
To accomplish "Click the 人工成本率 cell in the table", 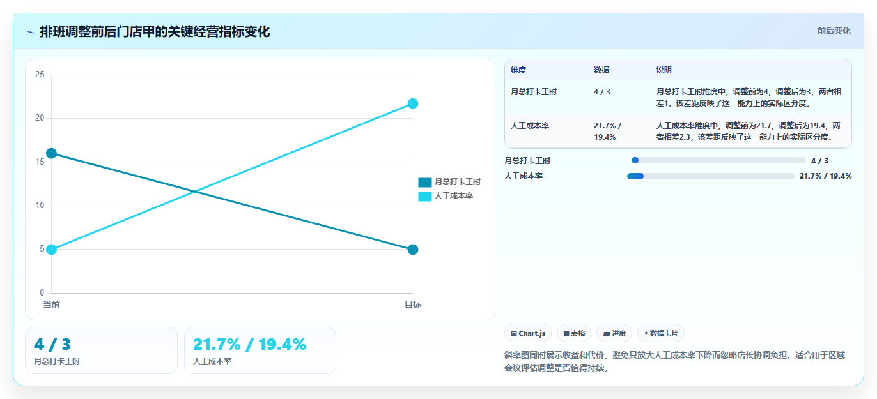I will [x=530, y=126].
